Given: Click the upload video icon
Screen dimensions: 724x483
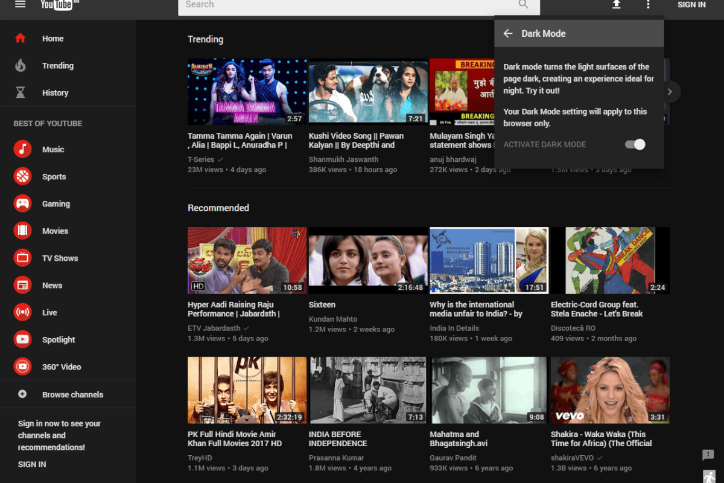Looking at the screenshot, I should click(x=616, y=4).
